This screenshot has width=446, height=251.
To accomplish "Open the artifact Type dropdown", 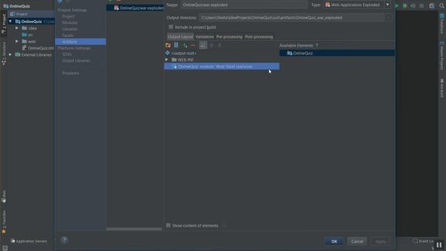I will click(x=387, y=5).
